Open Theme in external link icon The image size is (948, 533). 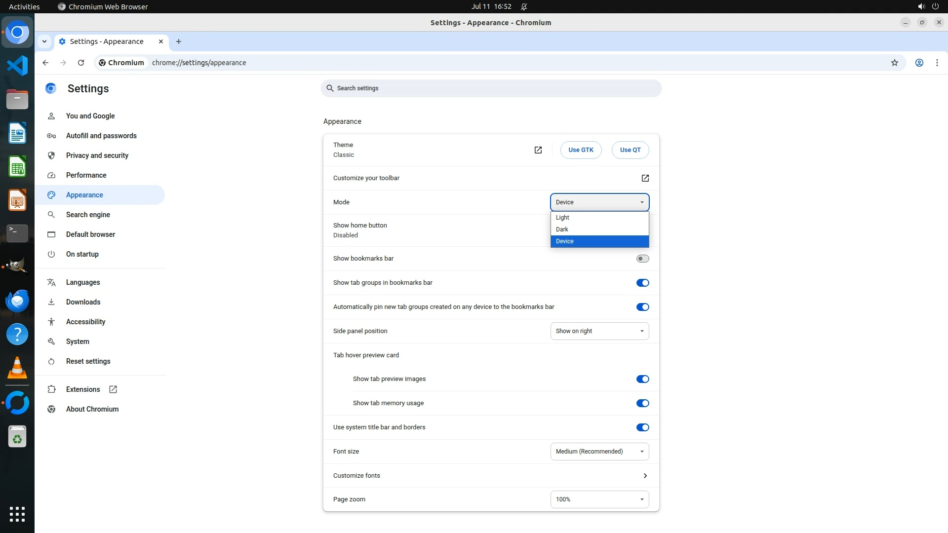pyautogui.click(x=538, y=150)
